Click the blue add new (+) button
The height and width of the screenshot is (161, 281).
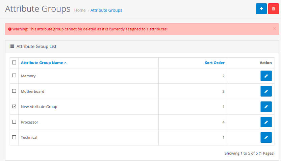pos(261,8)
